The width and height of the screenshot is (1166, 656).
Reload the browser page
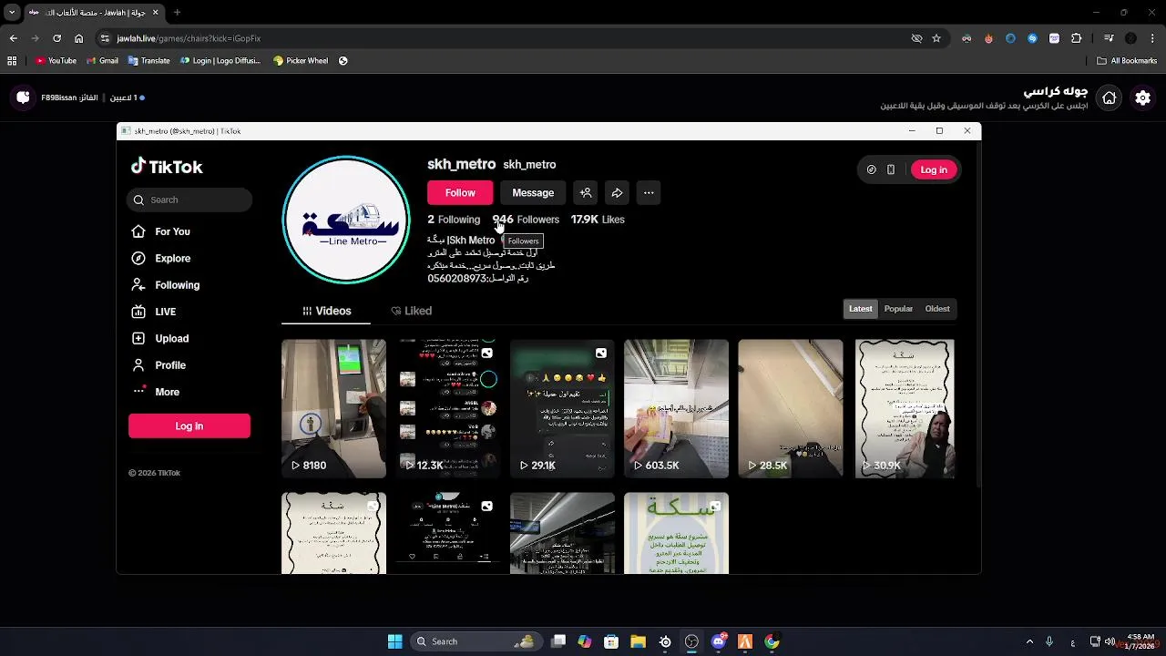click(56, 38)
